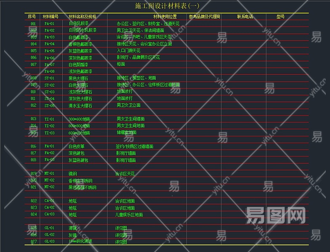The height and width of the screenshot is (252, 330).
Task: Select 深灰色氟碳漆 name cell
Action: coord(80,58)
